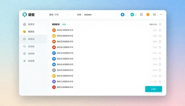This screenshot has height=106, width=185.
Task: Open the header dropdown with small arrow
Action: coord(59,15)
